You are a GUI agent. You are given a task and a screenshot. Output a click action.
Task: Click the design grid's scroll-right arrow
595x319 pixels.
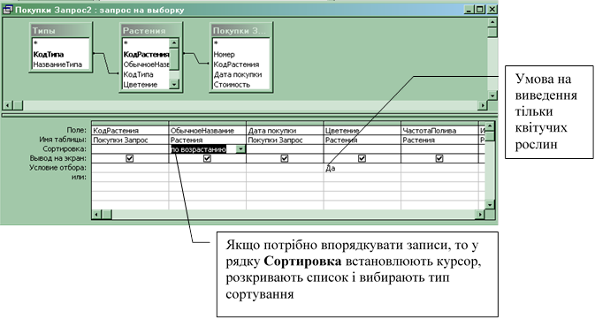[x=480, y=215]
